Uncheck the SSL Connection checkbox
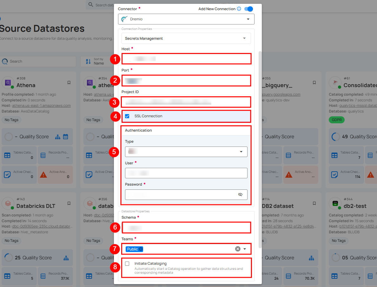 127,116
